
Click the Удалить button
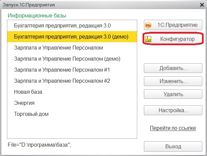coord(173,94)
